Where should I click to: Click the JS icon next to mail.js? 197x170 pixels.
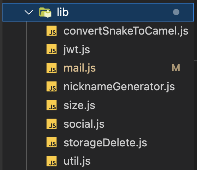[x=52, y=68]
